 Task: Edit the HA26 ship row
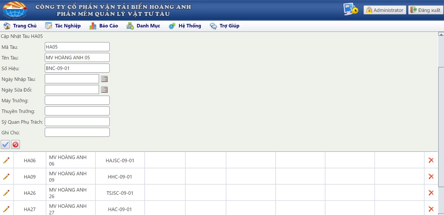coord(6,193)
